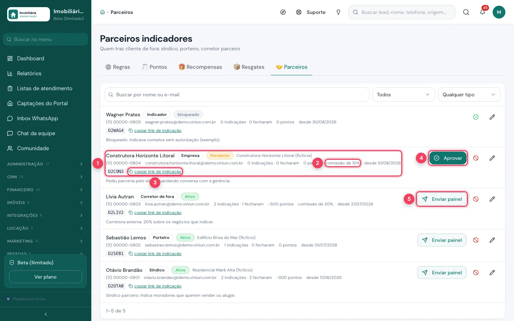Screen dimensions: 514x321
Task: Expand the LOCAÇÃO section
Action: click(x=45, y=228)
